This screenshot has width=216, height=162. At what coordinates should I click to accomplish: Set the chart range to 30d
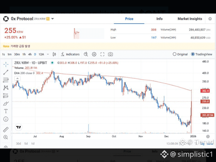pos(18,143)
